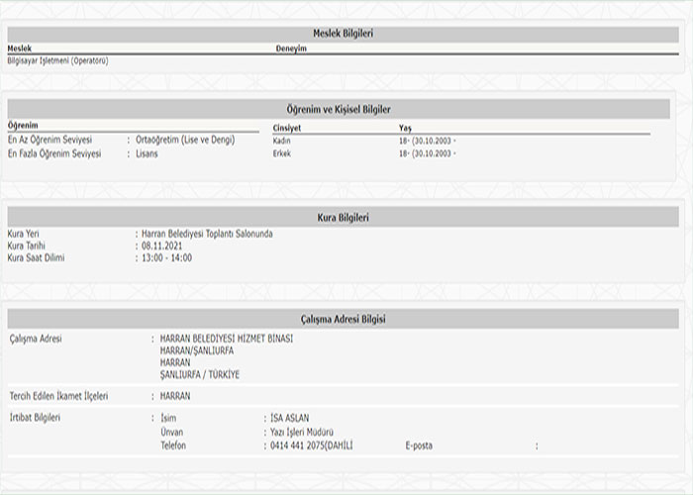Viewport: 693px width, 495px height.
Task: Select the Cinsiyet column header
Action: [x=287, y=128]
